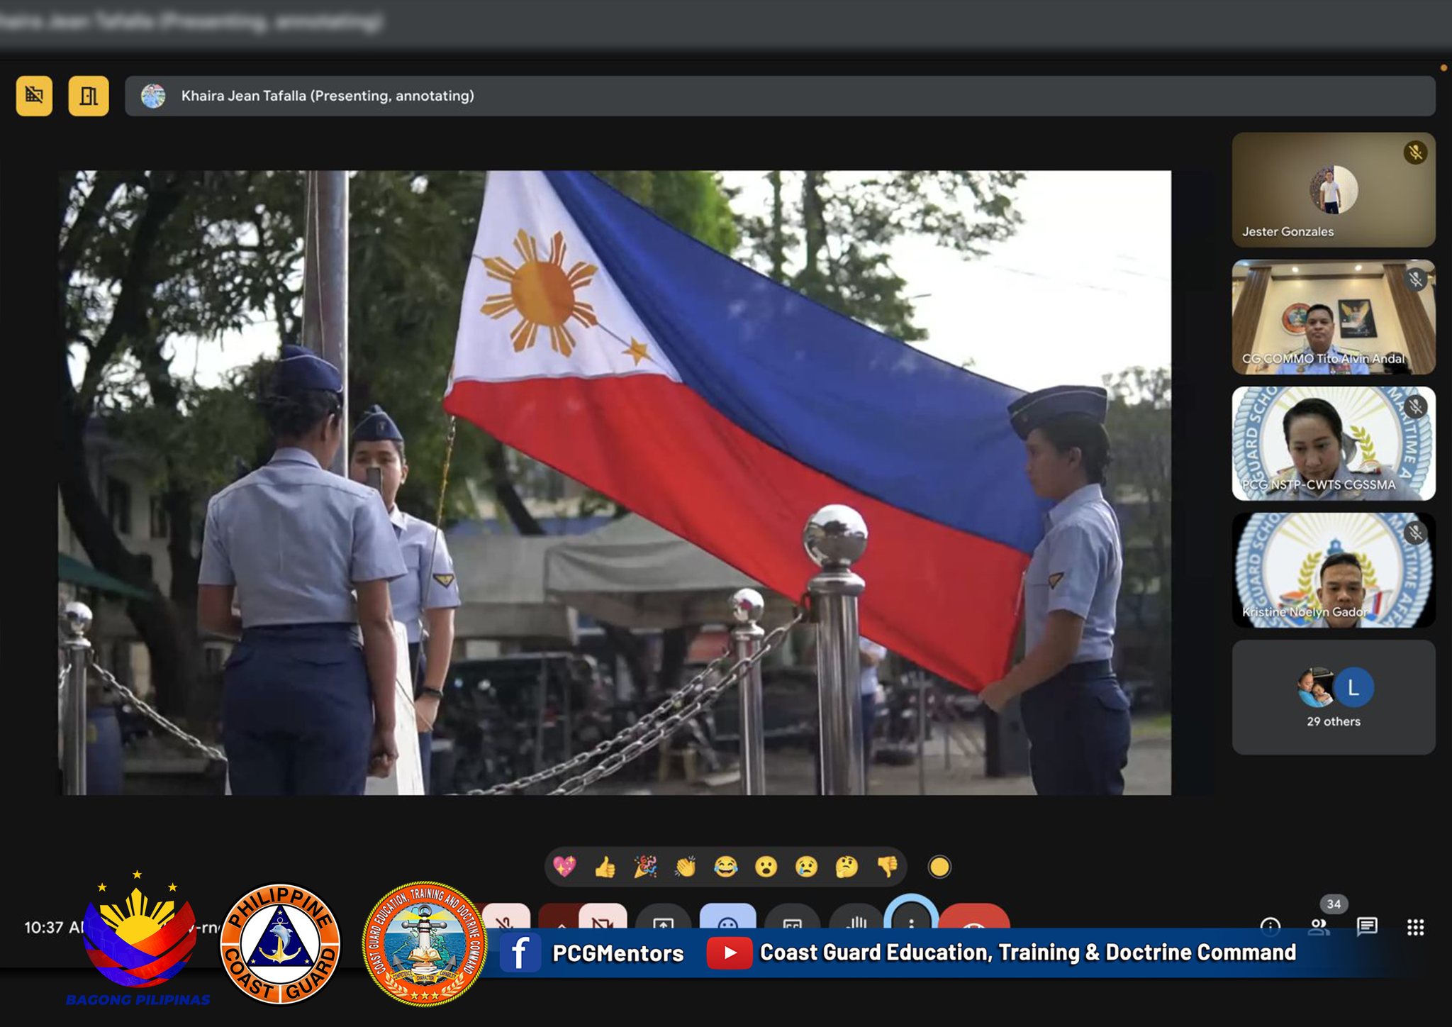Open the chat with everyone icon
Viewport: 1452px width, 1027px height.
point(1367,926)
